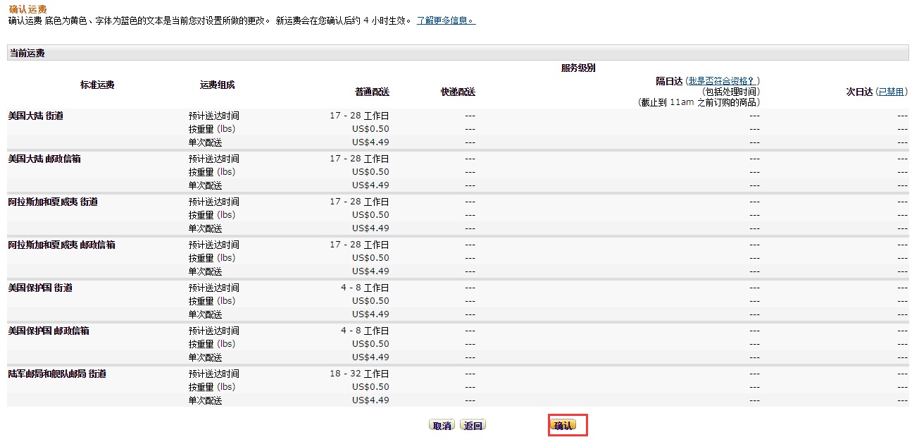Select the 美国保护国 邮政信箱 row label
The height and width of the screenshot is (442, 912).
click(x=49, y=331)
